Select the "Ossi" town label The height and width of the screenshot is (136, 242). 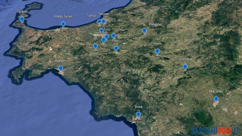[121, 30]
